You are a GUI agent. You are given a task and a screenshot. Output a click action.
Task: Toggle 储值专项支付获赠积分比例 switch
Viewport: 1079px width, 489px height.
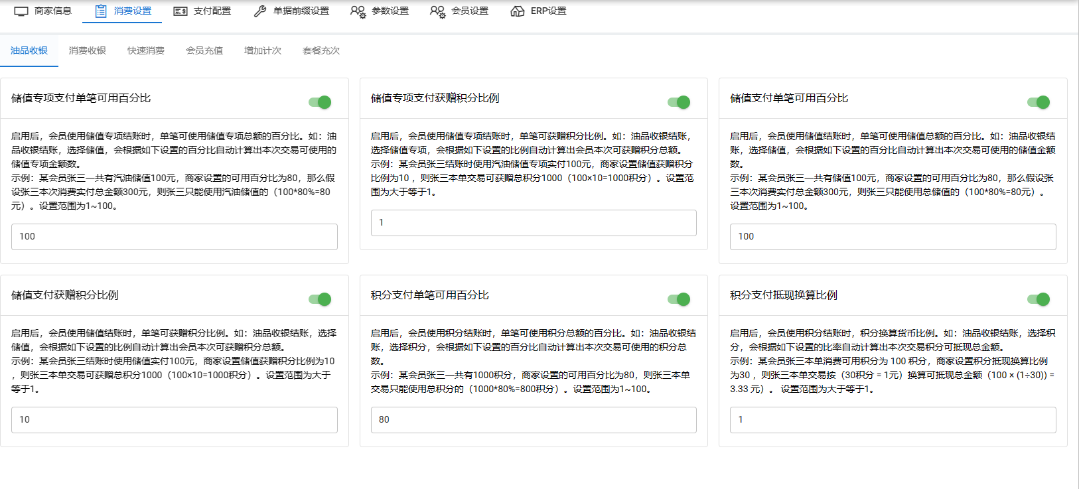pyautogui.click(x=679, y=102)
